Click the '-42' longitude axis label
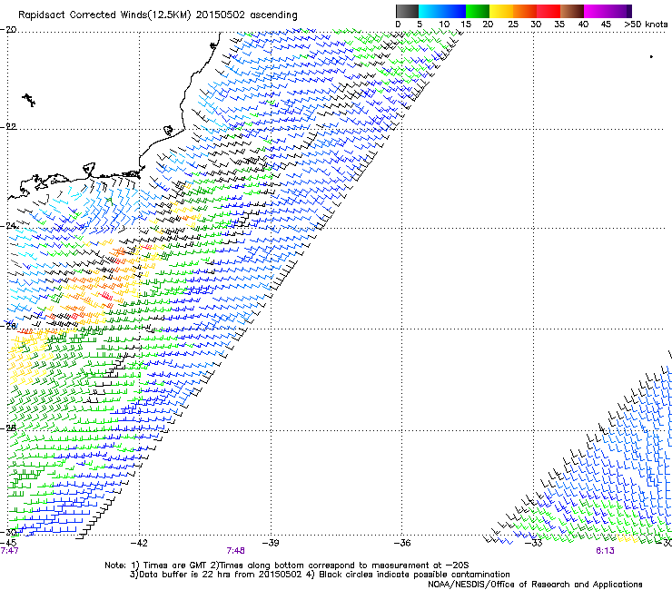 tap(139, 543)
